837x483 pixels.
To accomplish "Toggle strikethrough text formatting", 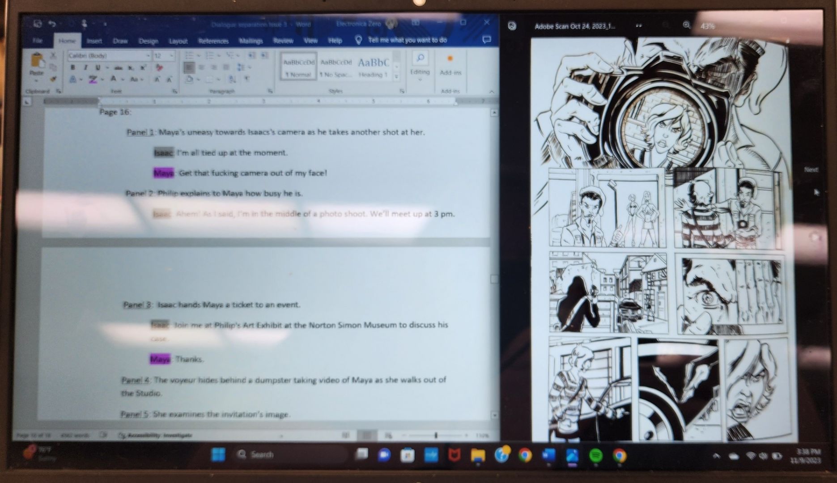I will [118, 68].
